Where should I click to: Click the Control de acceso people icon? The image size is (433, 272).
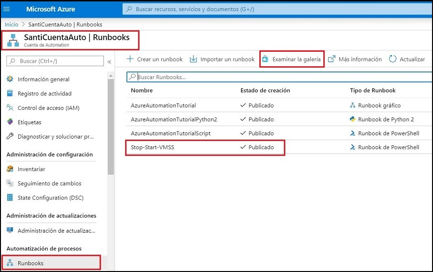click(x=10, y=107)
